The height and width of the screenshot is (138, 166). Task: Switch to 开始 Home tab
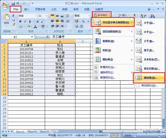15,9
